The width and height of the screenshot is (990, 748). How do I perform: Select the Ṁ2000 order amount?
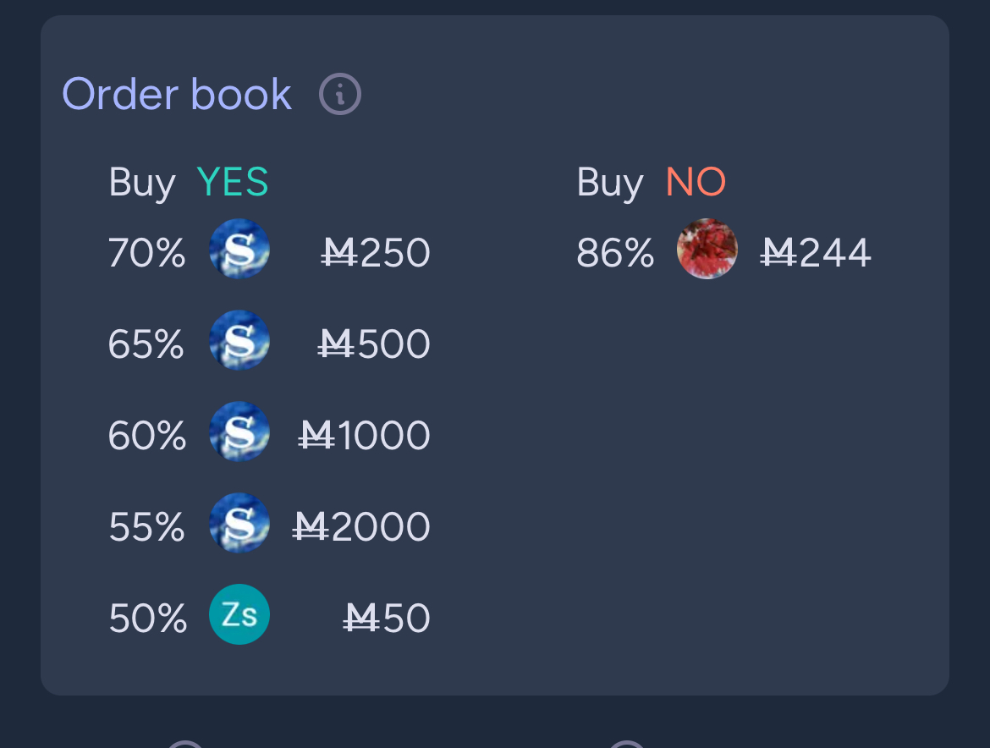[x=361, y=527]
